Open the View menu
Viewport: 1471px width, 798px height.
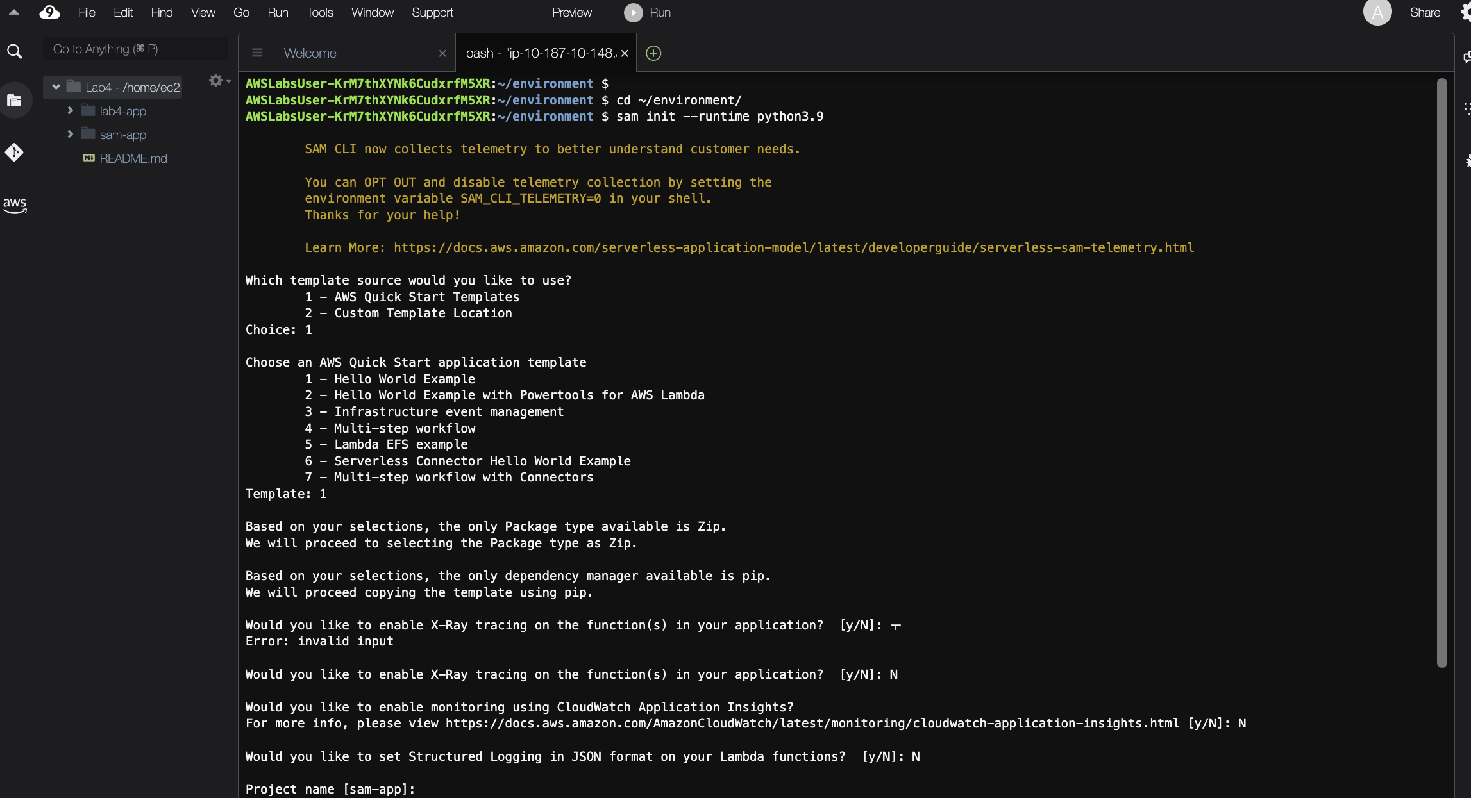(x=203, y=12)
